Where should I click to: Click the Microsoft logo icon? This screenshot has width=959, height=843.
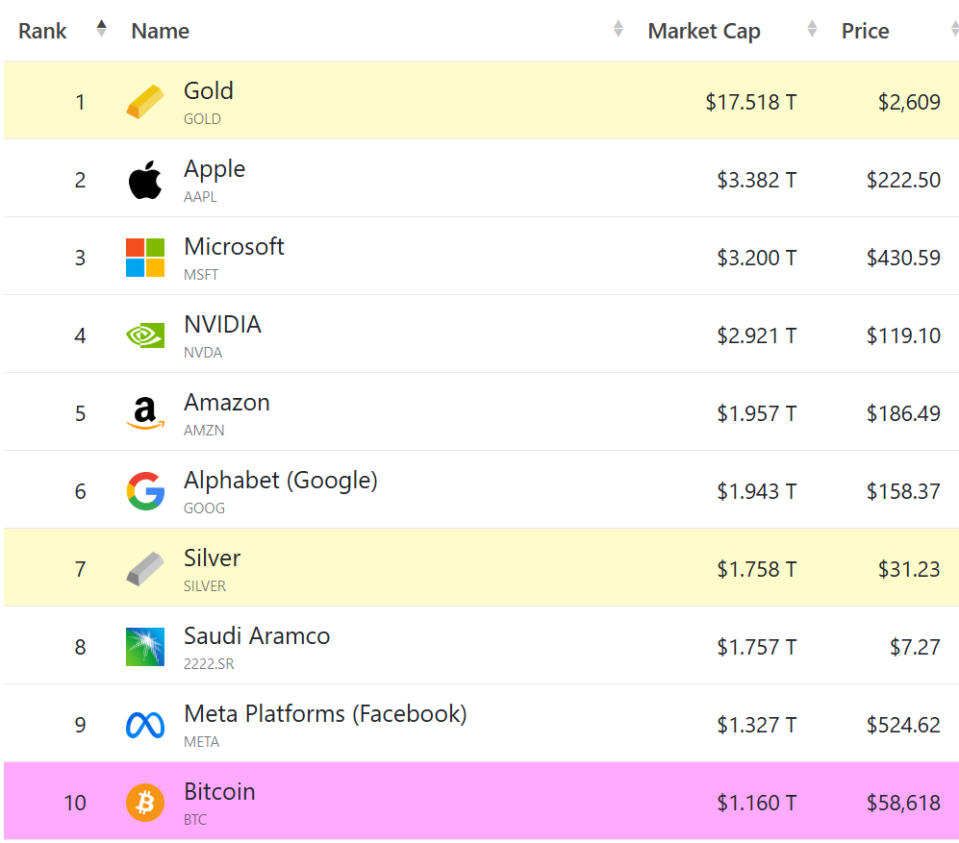point(145,258)
